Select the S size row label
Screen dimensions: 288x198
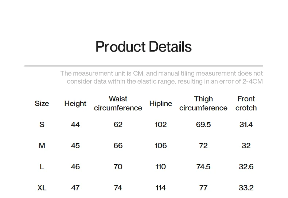click(42, 125)
